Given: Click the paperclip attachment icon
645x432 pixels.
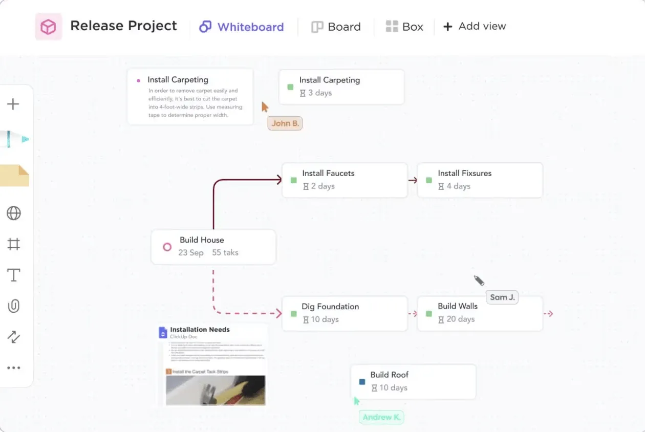Looking at the screenshot, I should click(14, 306).
